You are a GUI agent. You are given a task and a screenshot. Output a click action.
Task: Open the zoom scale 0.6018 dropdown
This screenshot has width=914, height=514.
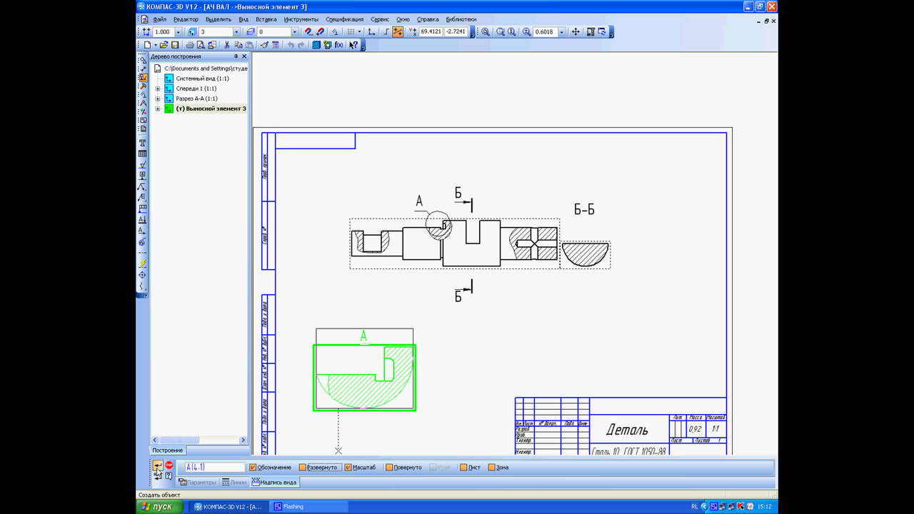(x=561, y=32)
